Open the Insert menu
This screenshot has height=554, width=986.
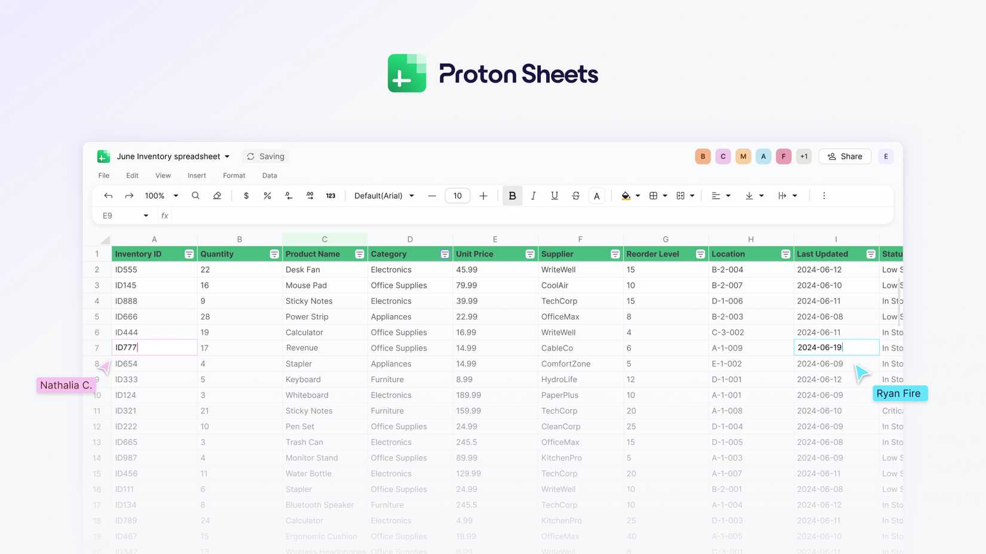[x=197, y=175]
